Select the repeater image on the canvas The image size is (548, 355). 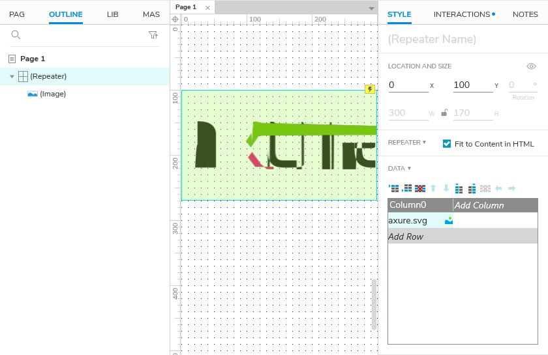coord(279,145)
